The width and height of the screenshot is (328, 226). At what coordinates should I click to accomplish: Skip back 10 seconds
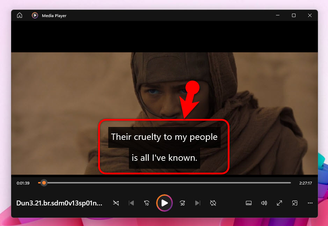coord(147,203)
